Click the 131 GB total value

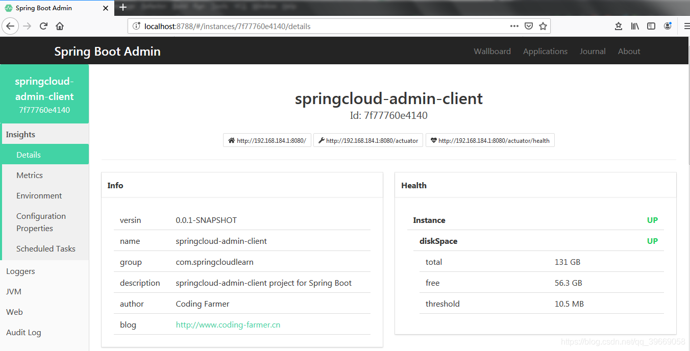click(568, 262)
